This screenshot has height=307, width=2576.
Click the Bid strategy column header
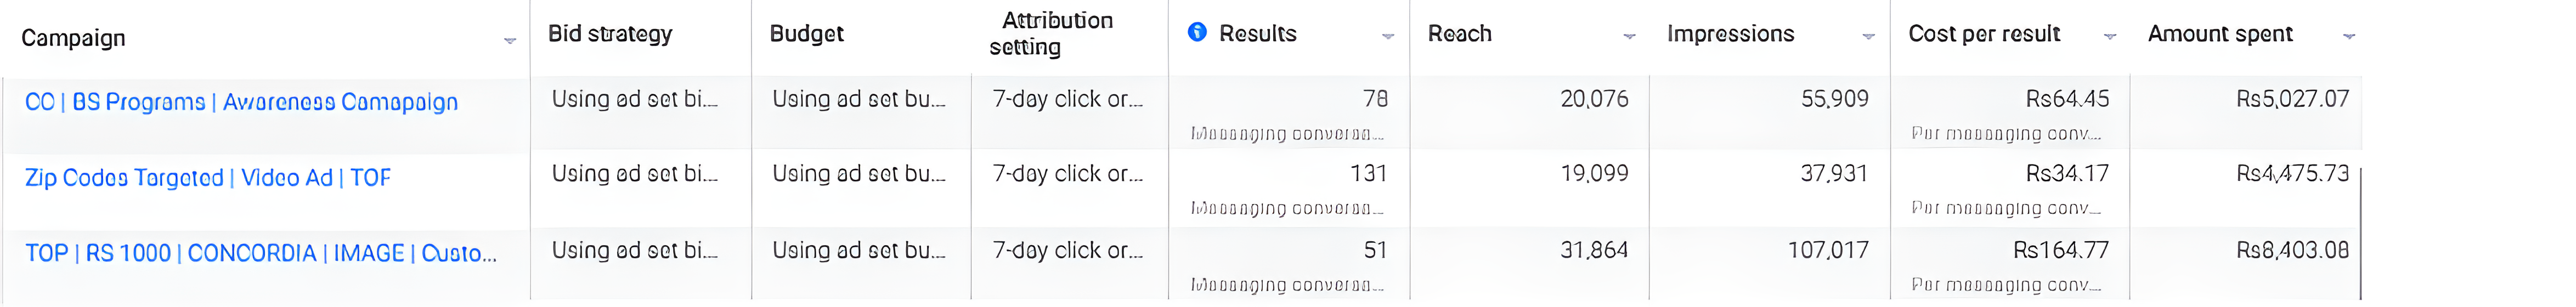(x=610, y=34)
